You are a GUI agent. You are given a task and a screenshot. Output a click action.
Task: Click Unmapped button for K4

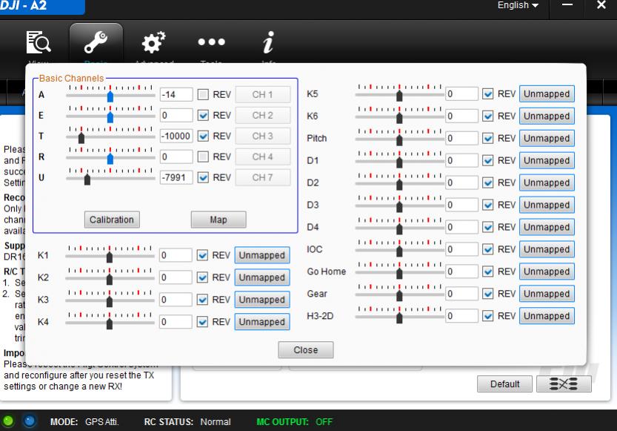point(262,322)
